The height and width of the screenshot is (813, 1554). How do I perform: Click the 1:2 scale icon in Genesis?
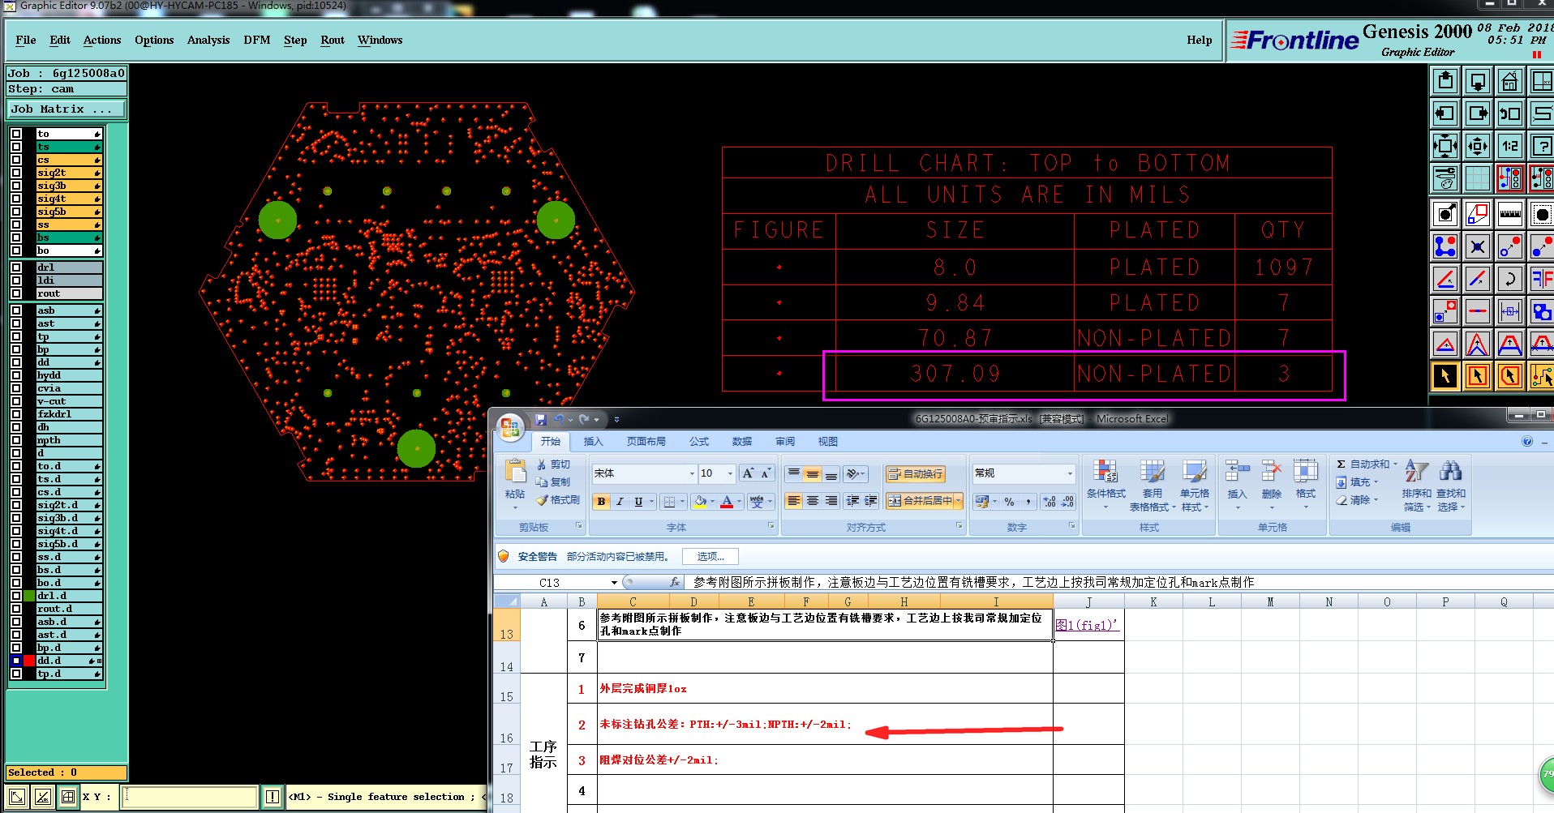coord(1509,146)
